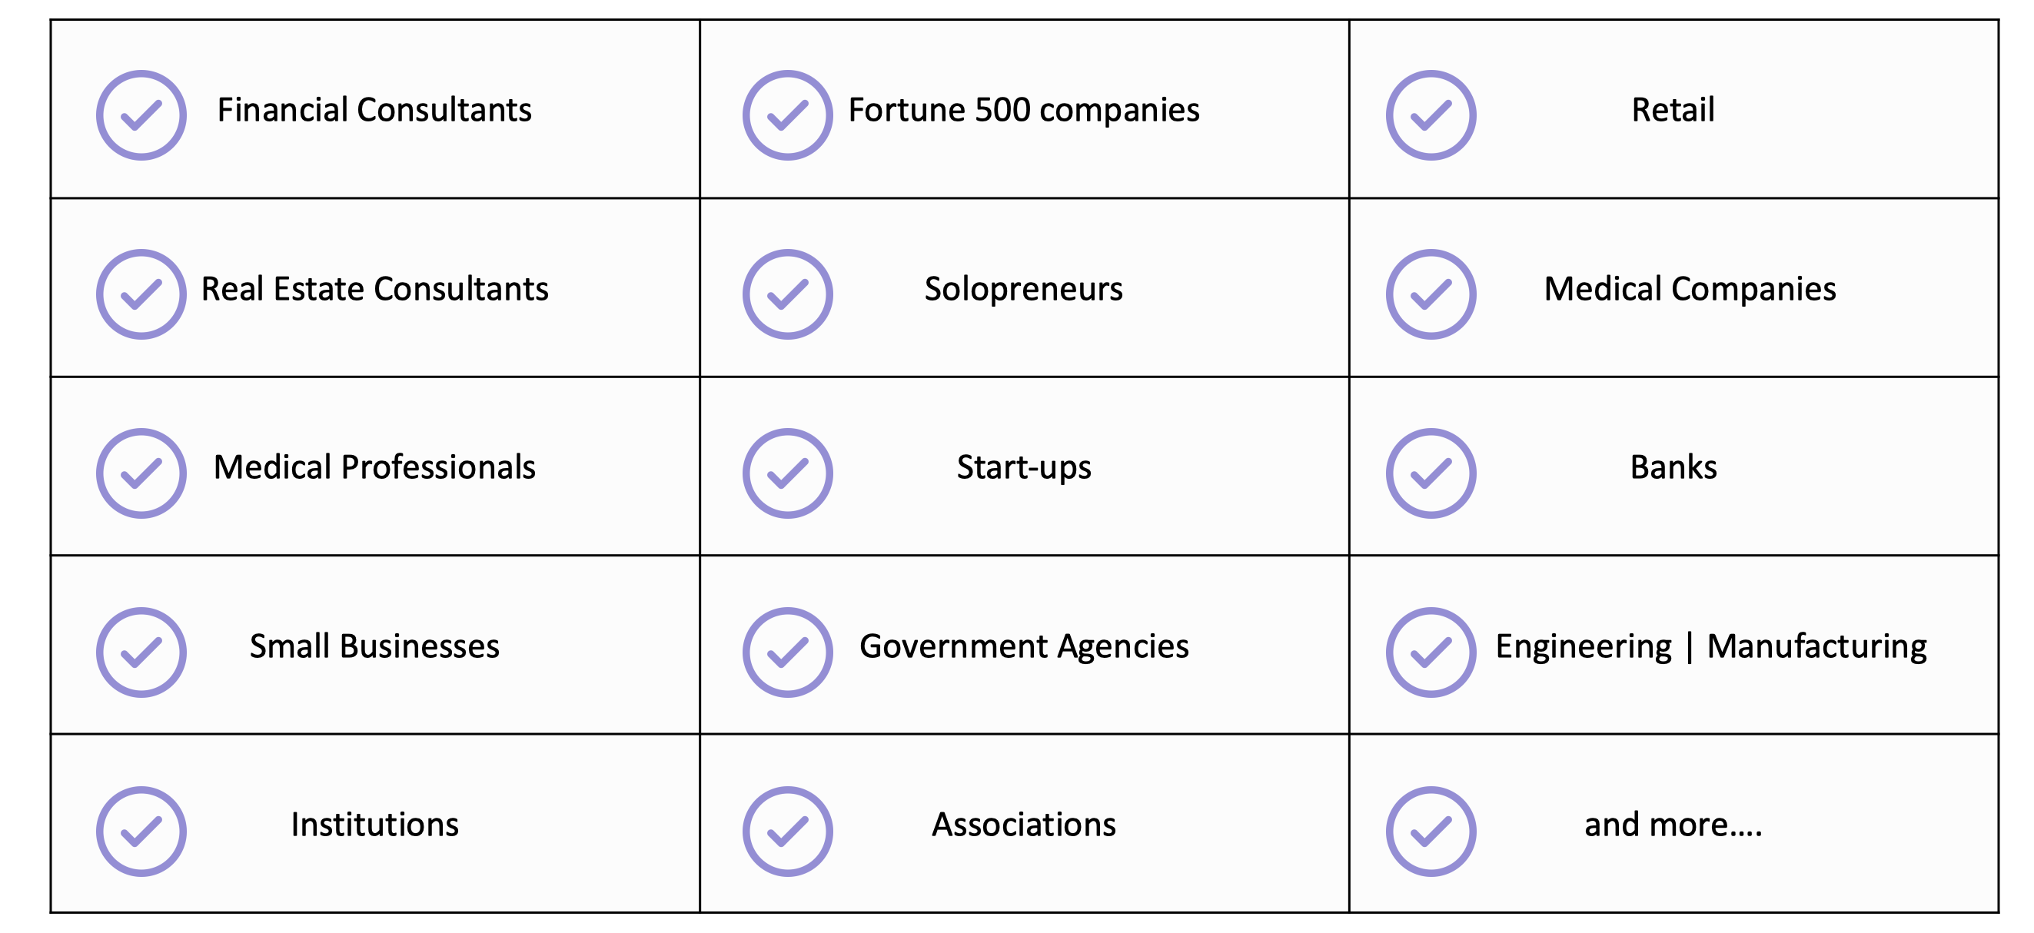Click the checkmark icon beside Fortune 500 companies

[787, 115]
